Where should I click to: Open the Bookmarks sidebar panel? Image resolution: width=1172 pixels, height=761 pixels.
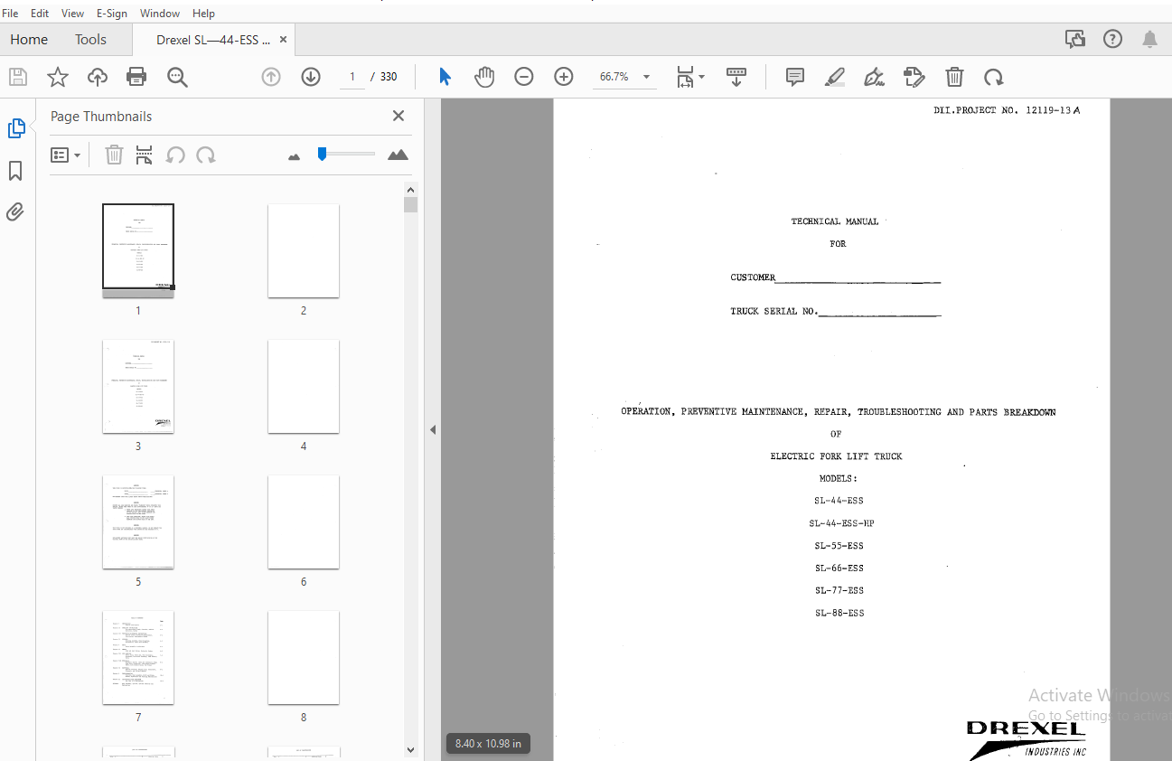pos(15,171)
